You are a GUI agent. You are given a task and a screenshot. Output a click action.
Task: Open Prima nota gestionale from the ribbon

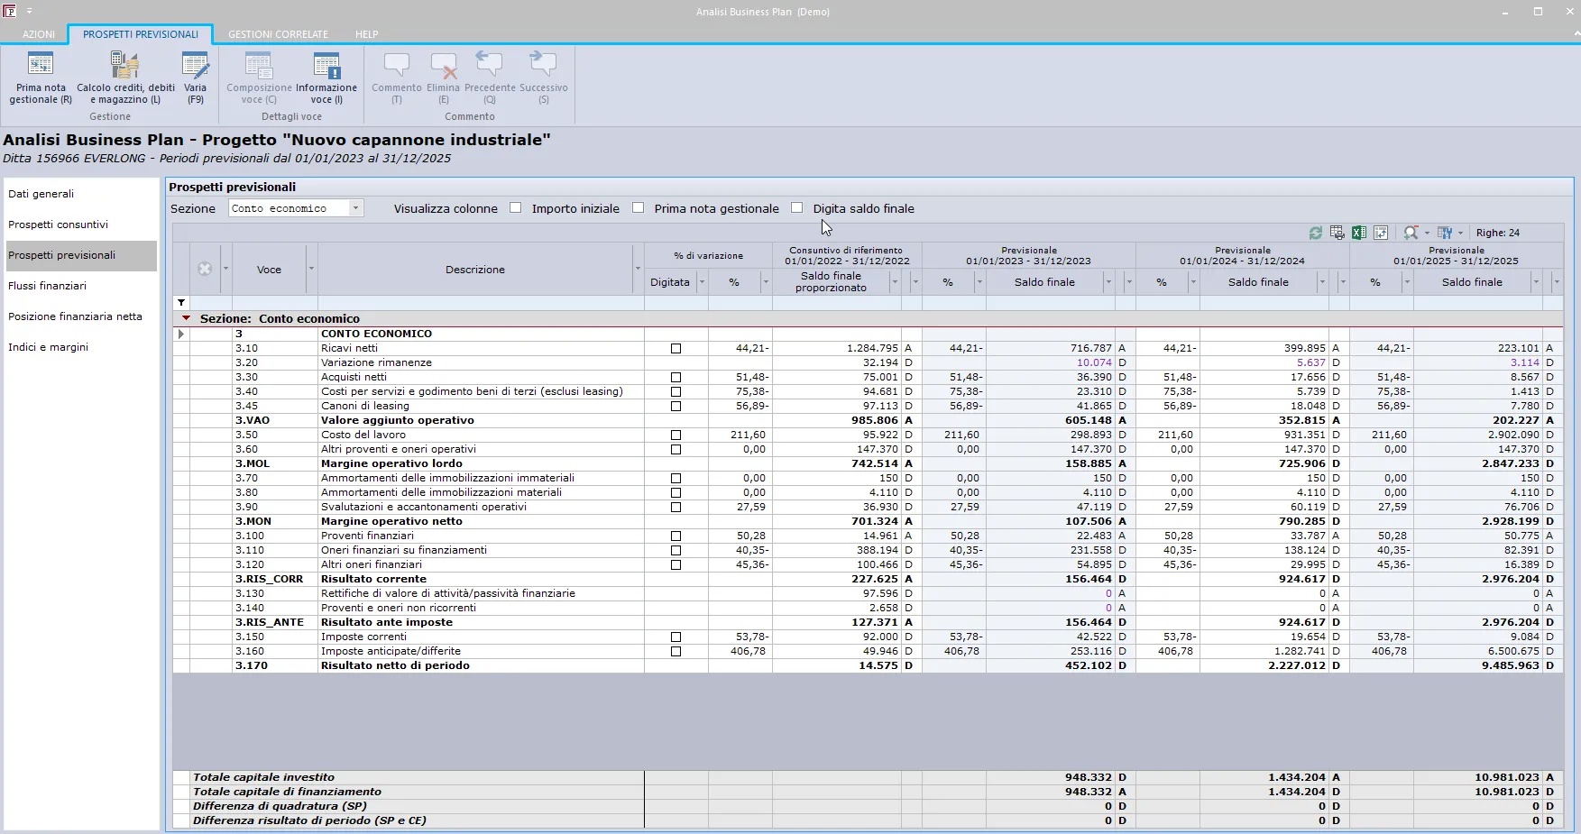pyautogui.click(x=41, y=78)
